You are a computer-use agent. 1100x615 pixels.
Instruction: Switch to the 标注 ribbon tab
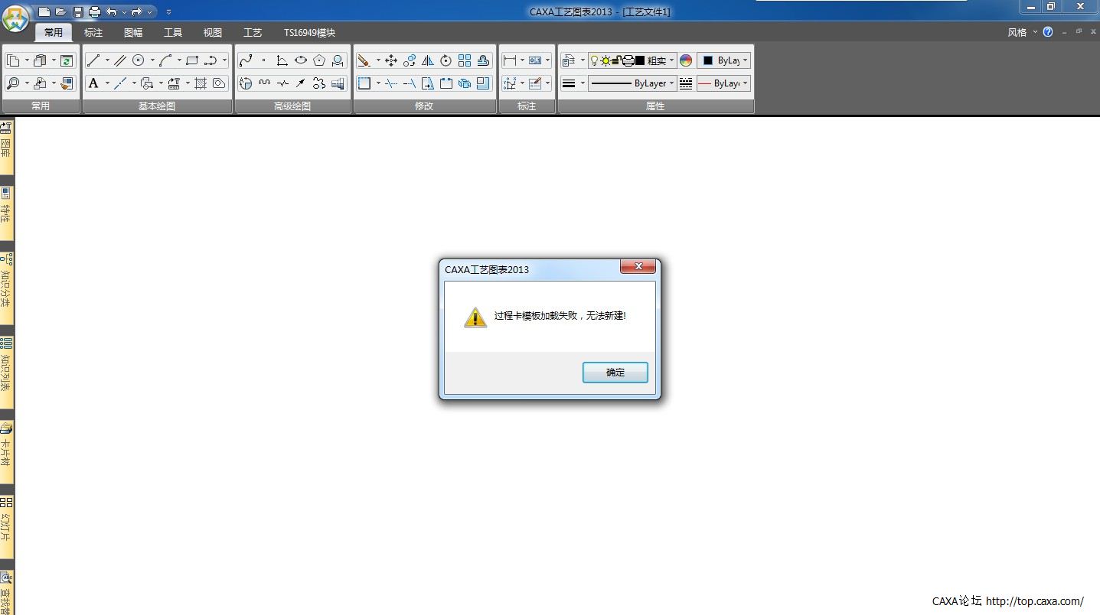[x=93, y=33]
